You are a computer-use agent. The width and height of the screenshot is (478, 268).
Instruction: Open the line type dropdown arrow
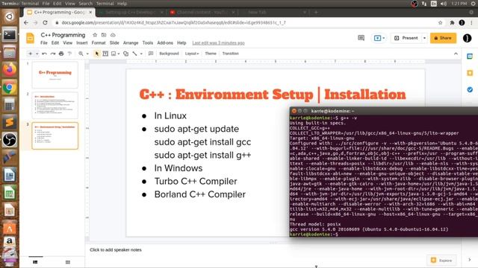pos(141,54)
